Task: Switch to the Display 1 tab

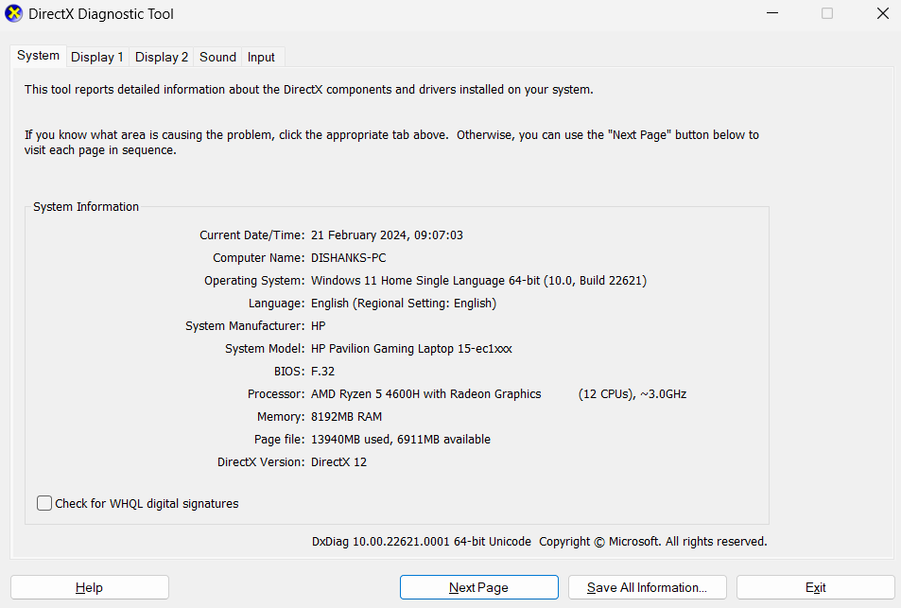Action: [x=96, y=57]
